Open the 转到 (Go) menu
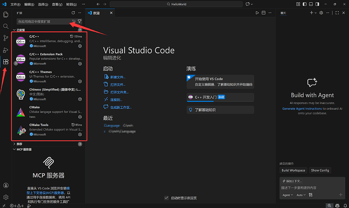This screenshot has height=208, width=349. 71,4
